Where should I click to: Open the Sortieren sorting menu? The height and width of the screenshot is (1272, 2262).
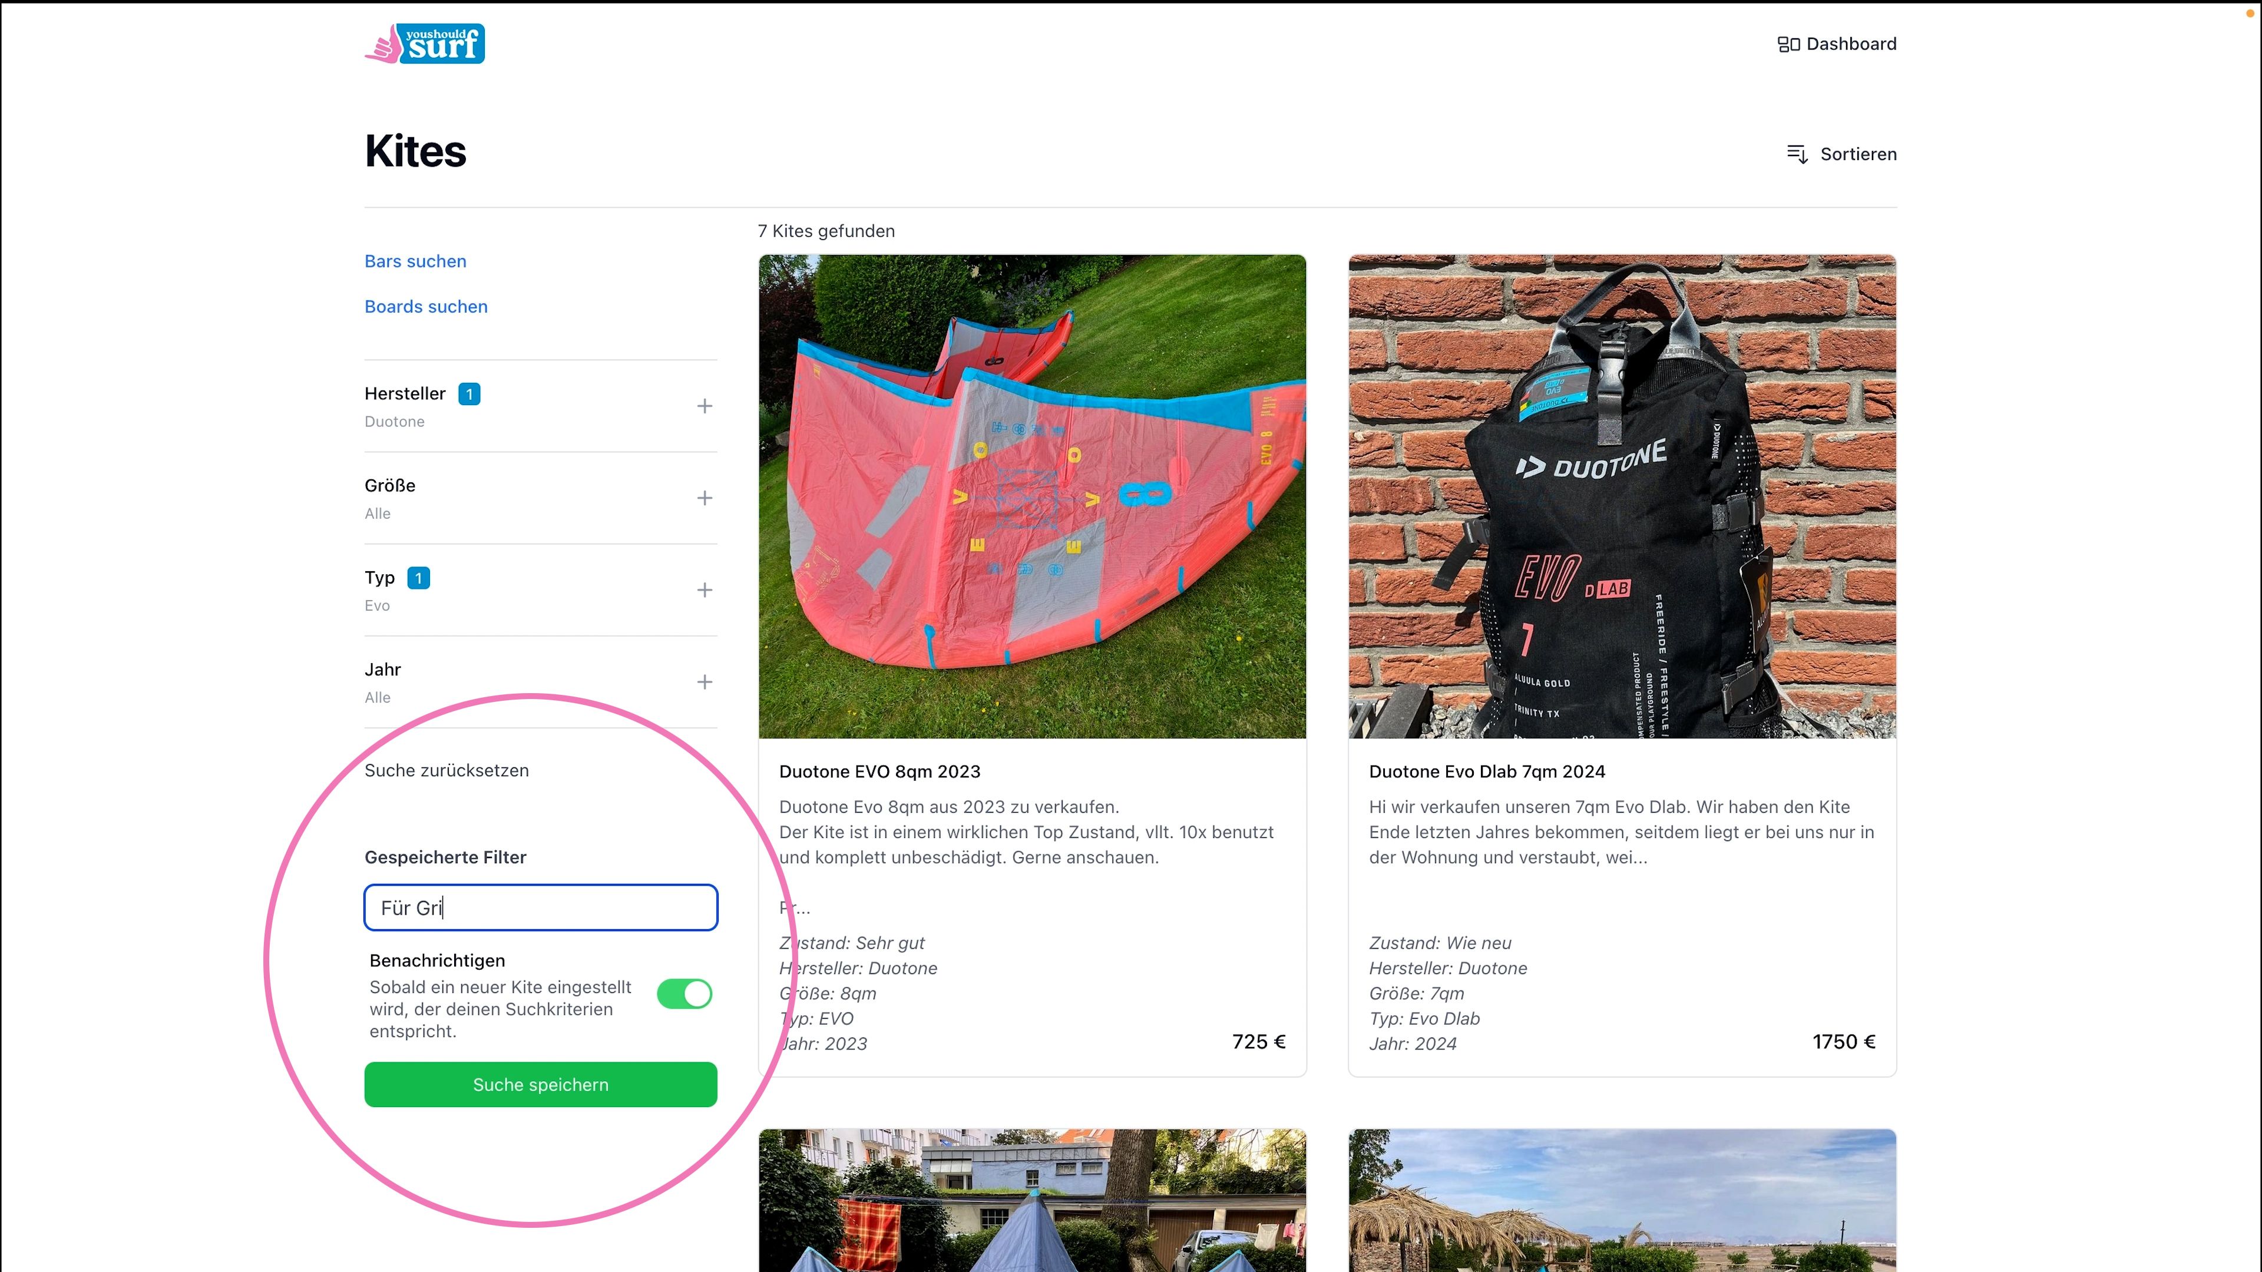pyautogui.click(x=1841, y=154)
